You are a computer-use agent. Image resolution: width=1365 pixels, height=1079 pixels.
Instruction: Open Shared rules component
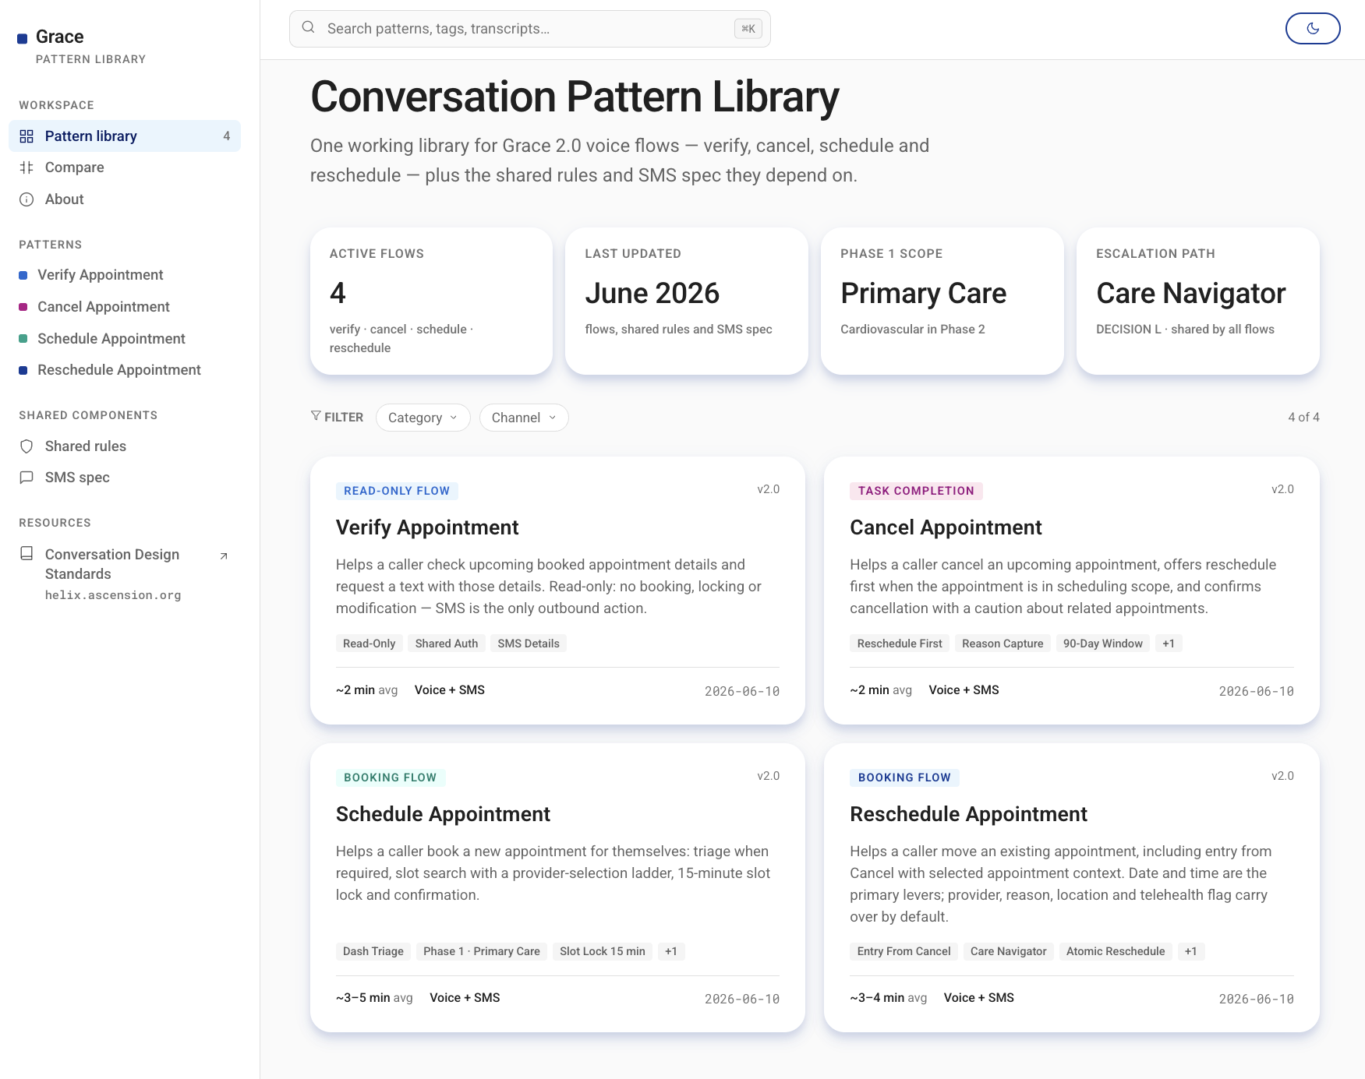pos(125,446)
